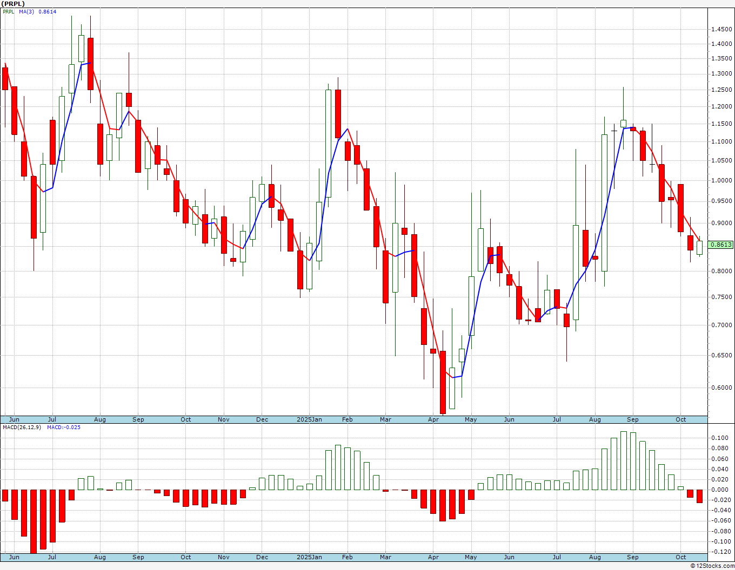Click Mar on the MACD panel date axis

pyautogui.click(x=385, y=557)
